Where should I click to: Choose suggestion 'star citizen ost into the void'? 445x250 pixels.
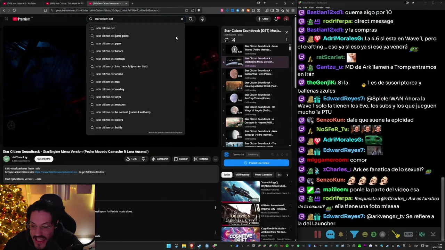[x=136, y=66]
